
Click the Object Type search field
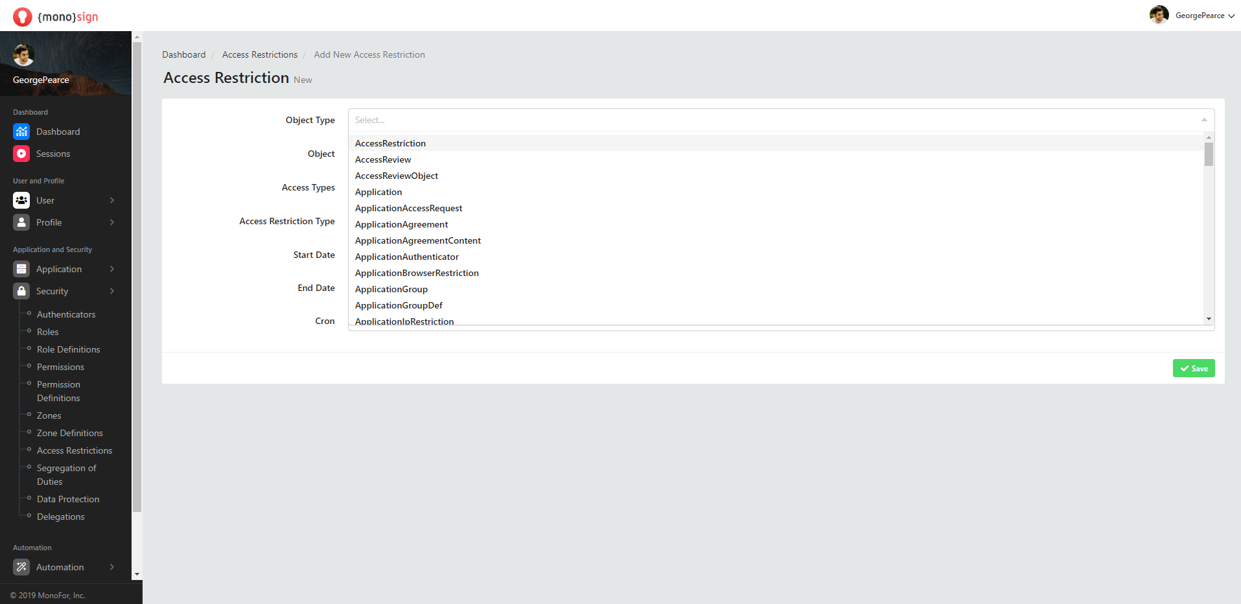pos(771,120)
